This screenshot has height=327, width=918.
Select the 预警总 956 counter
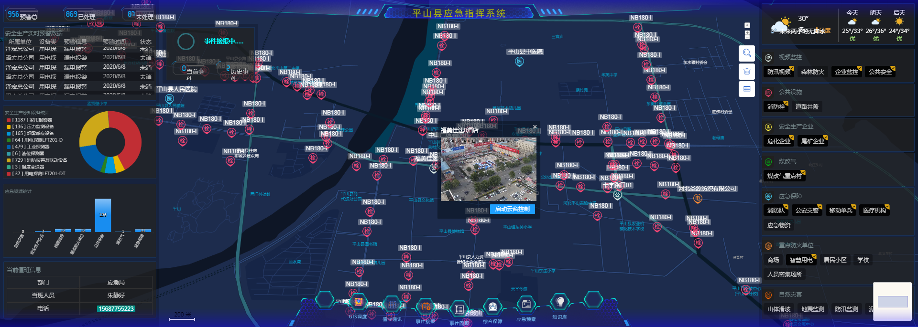pyautogui.click(x=22, y=15)
